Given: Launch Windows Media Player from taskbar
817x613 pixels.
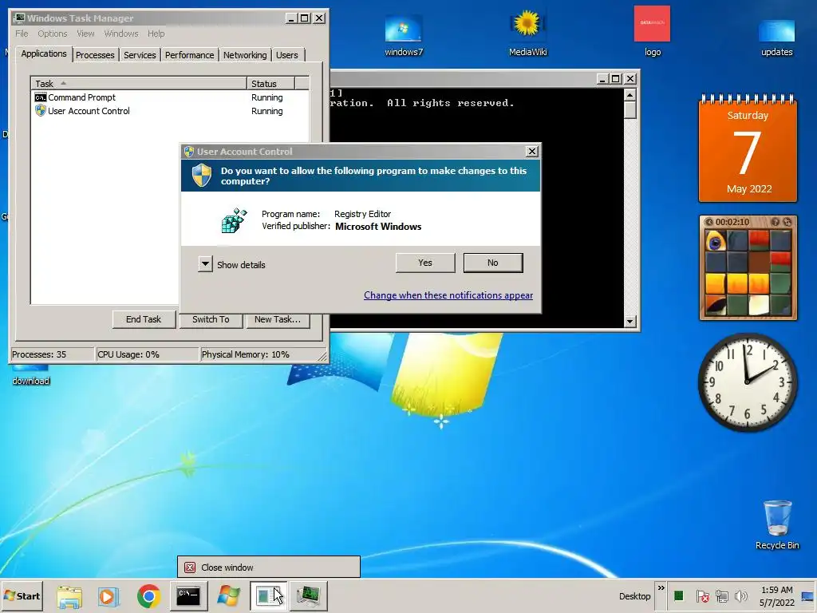Looking at the screenshot, I should (109, 596).
